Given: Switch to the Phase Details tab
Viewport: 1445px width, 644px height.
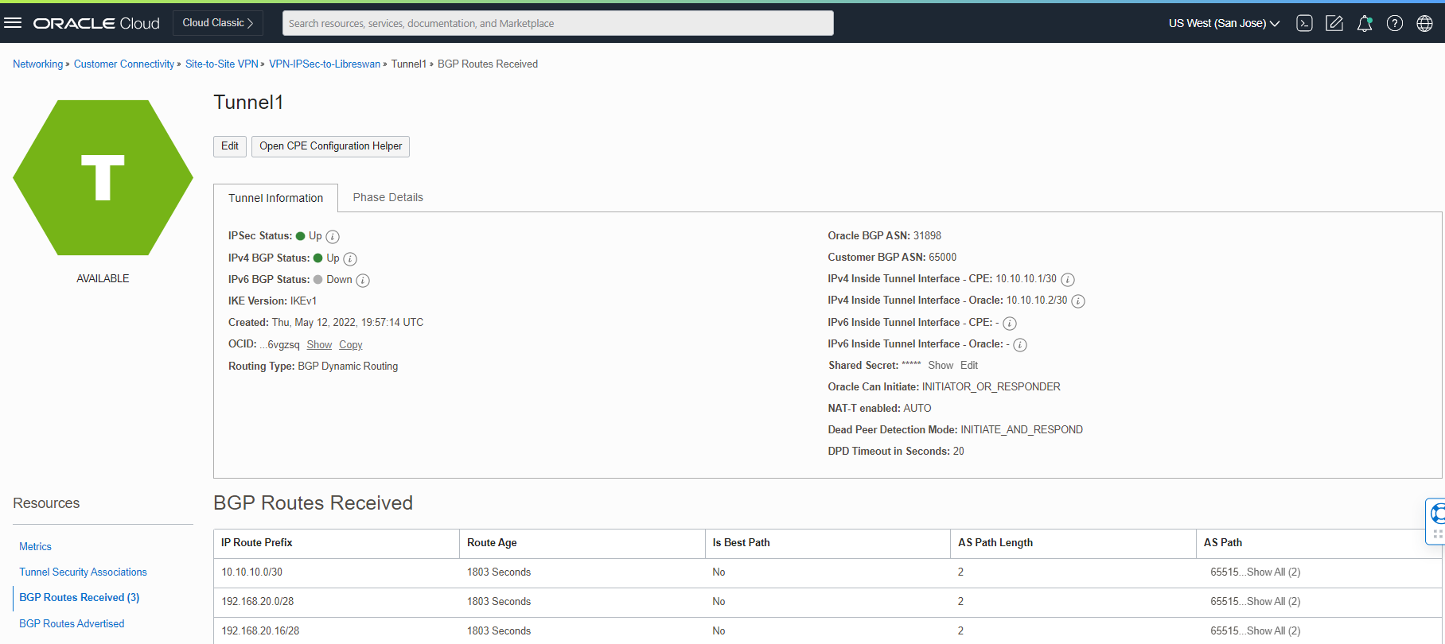Looking at the screenshot, I should point(388,197).
